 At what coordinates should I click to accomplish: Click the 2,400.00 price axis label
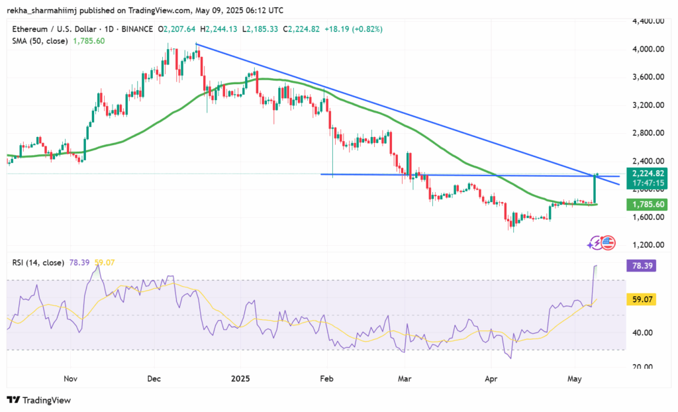click(648, 161)
